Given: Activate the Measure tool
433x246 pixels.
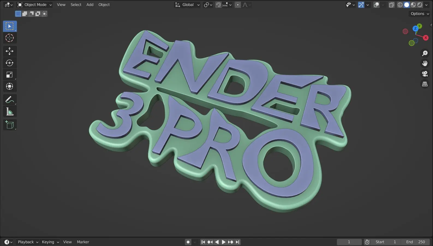Looking at the screenshot, I should pos(10,112).
